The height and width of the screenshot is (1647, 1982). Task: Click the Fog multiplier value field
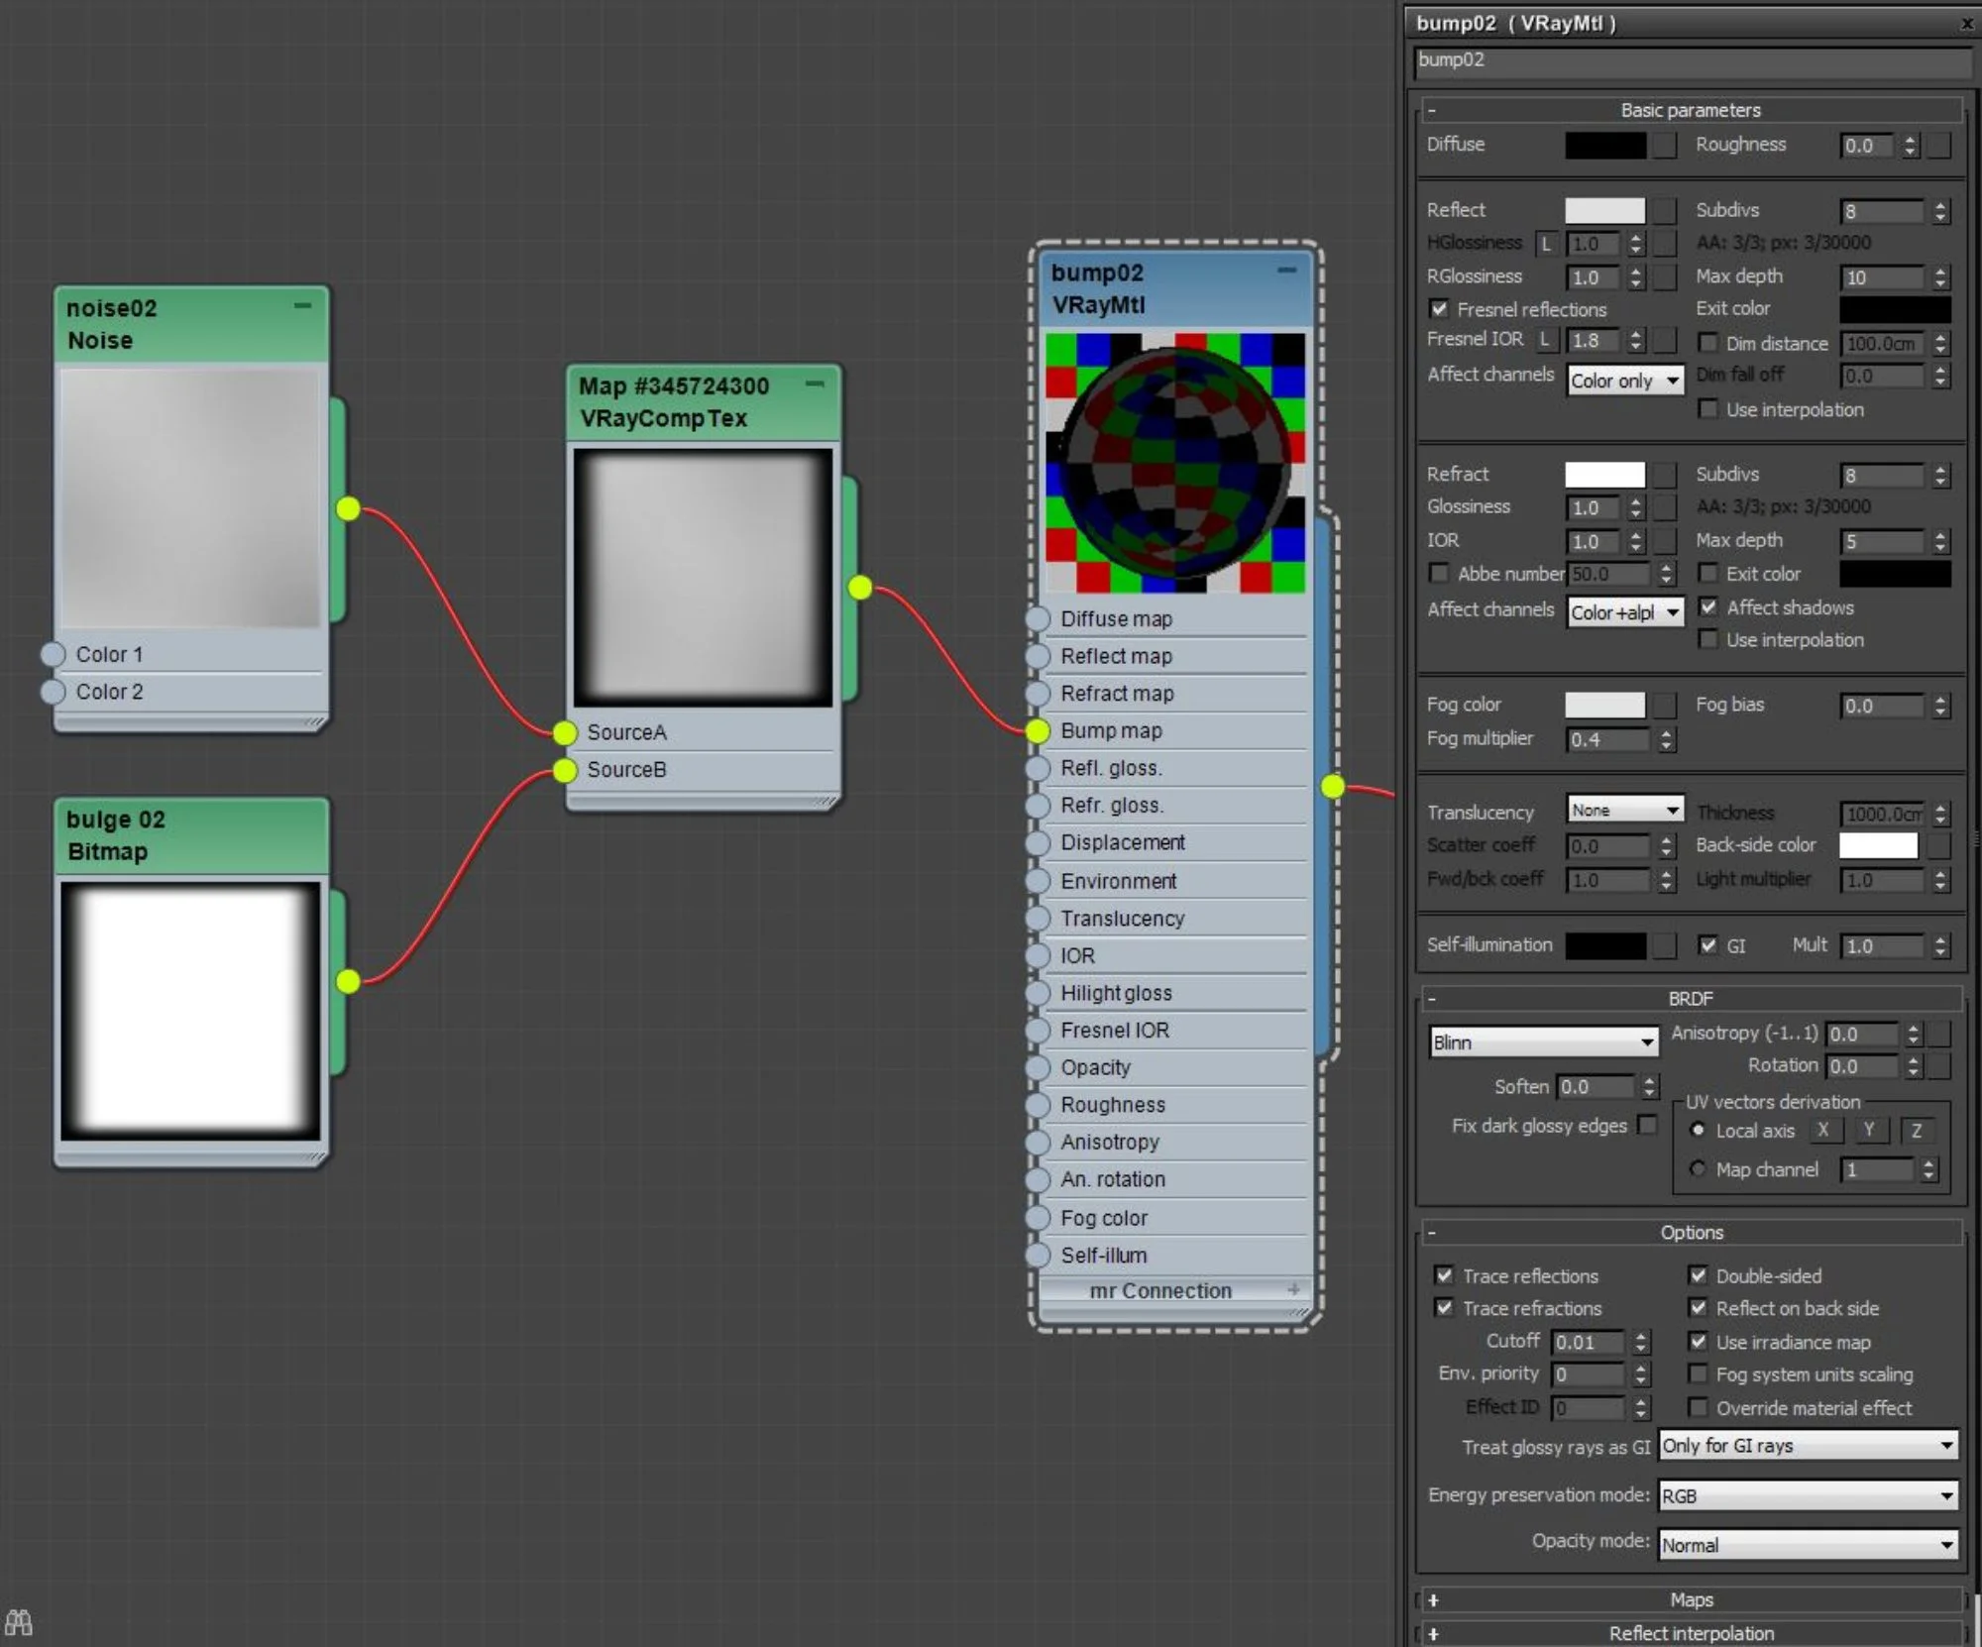1605,739
